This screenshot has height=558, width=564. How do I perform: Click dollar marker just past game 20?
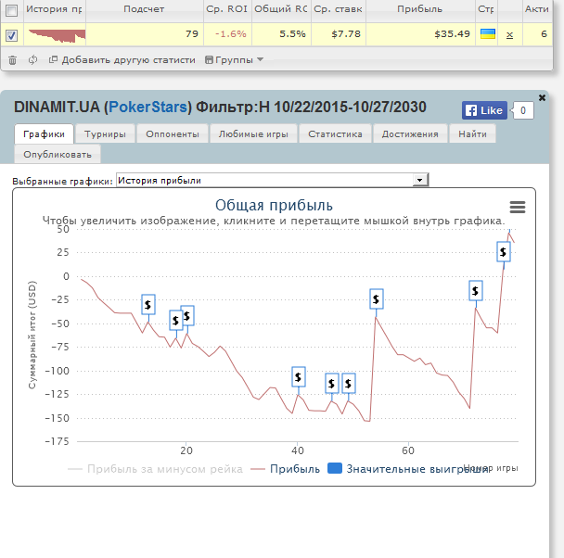tap(187, 315)
